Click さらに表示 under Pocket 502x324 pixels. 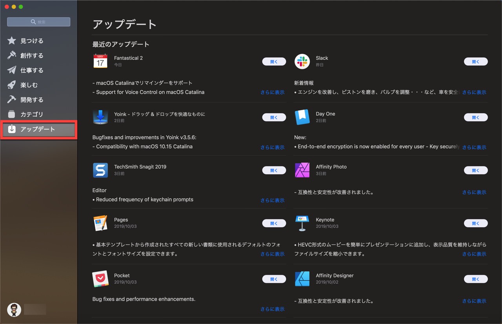(273, 309)
